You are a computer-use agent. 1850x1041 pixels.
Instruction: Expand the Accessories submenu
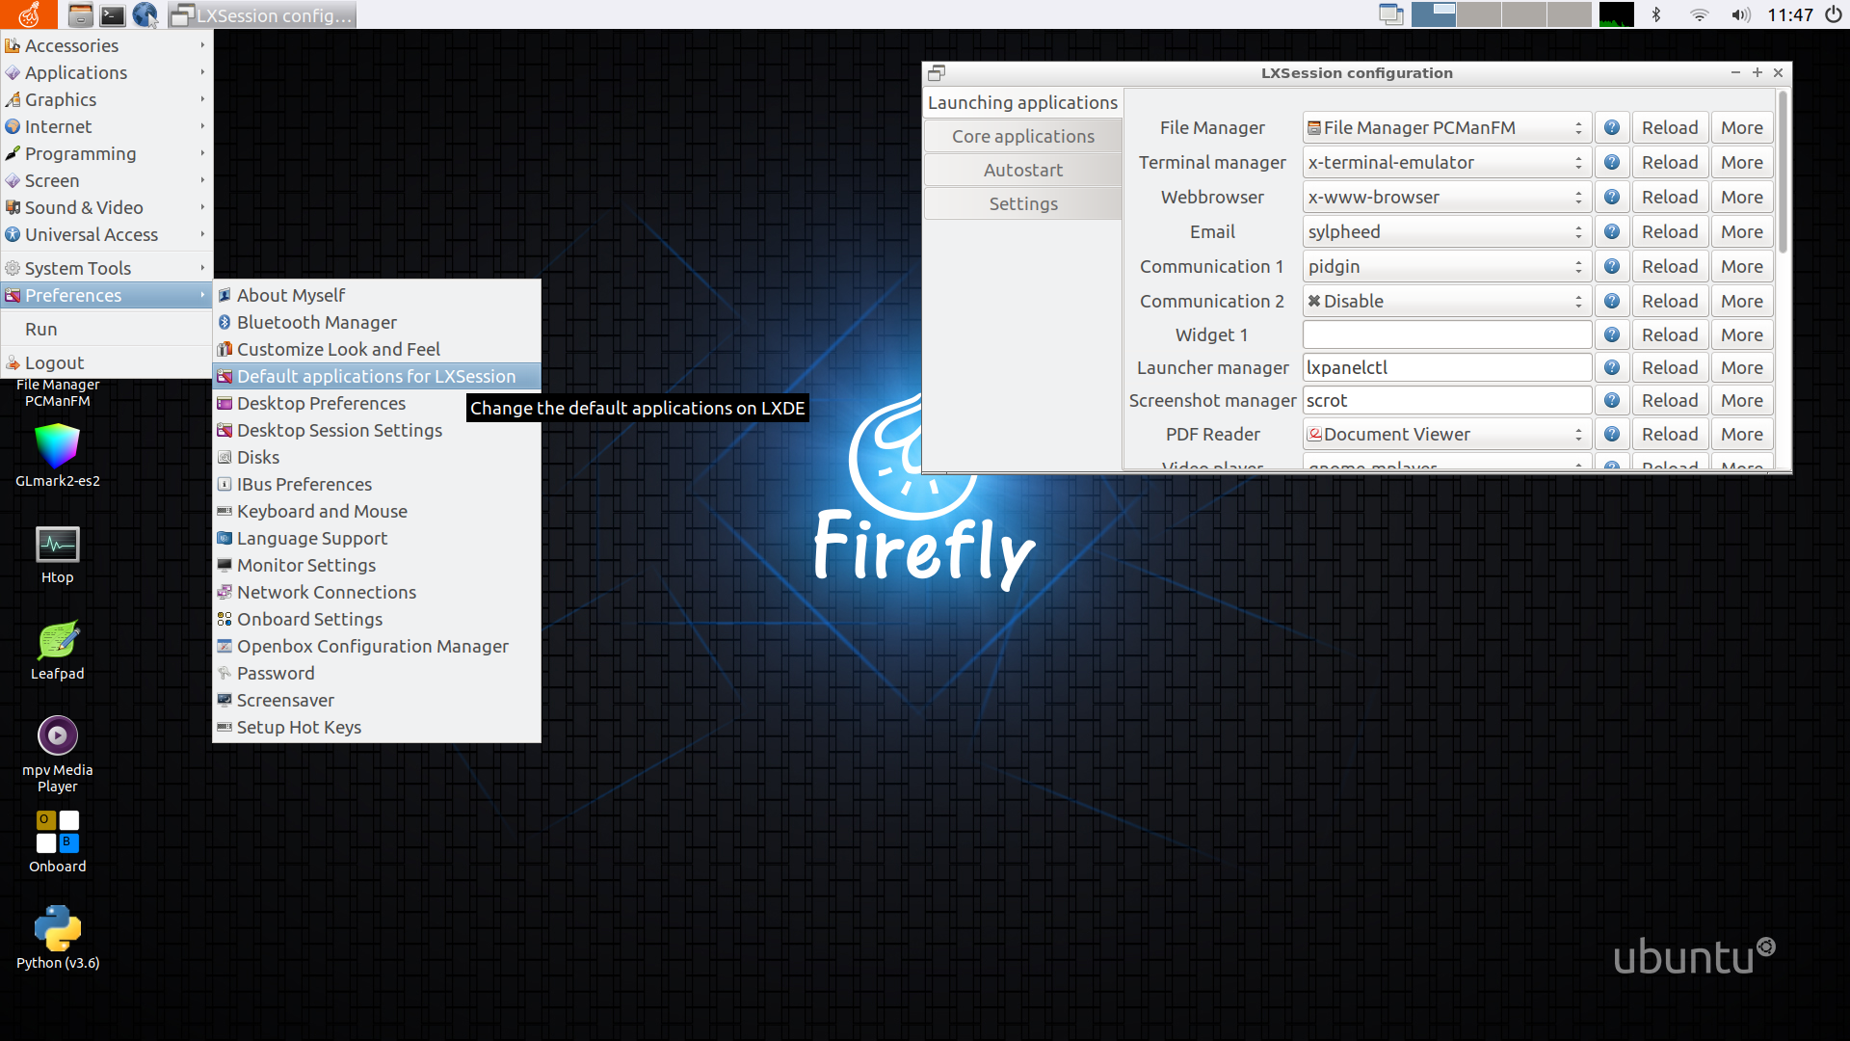tap(106, 45)
